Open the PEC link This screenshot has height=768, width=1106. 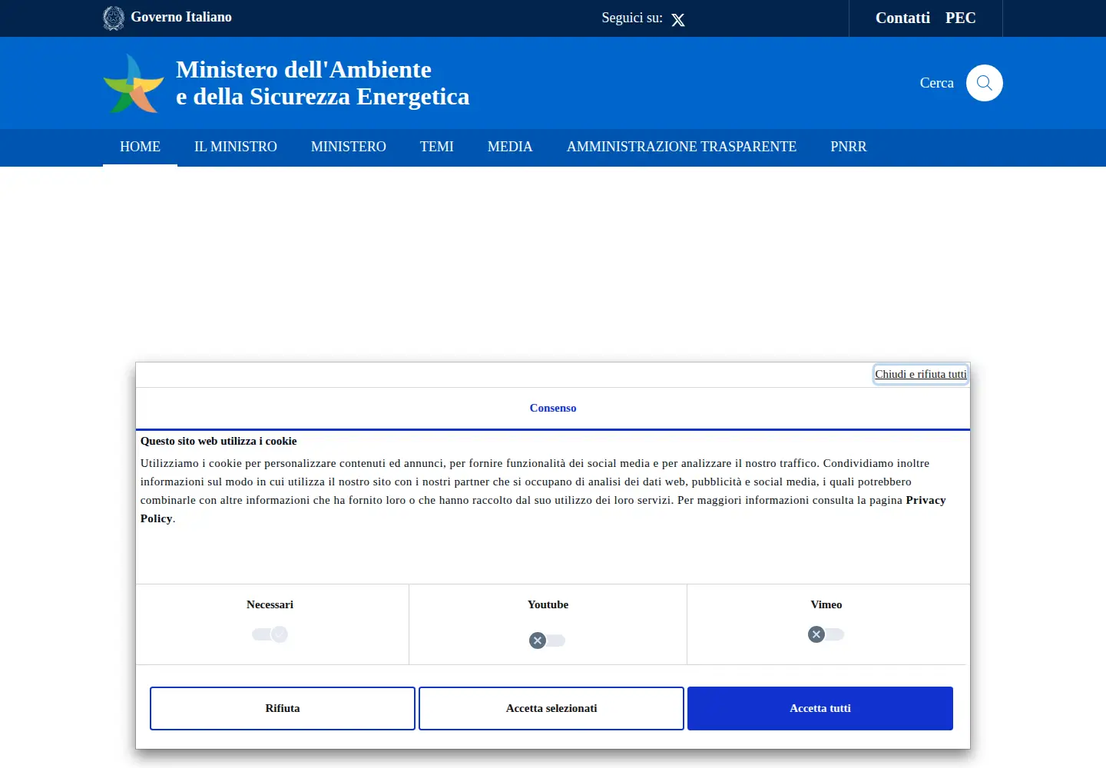[x=961, y=18]
